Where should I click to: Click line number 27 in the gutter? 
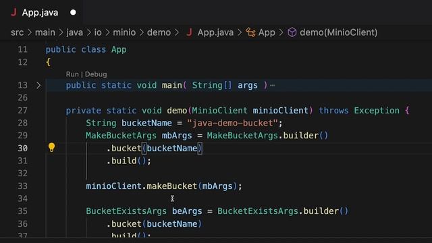tap(22, 111)
